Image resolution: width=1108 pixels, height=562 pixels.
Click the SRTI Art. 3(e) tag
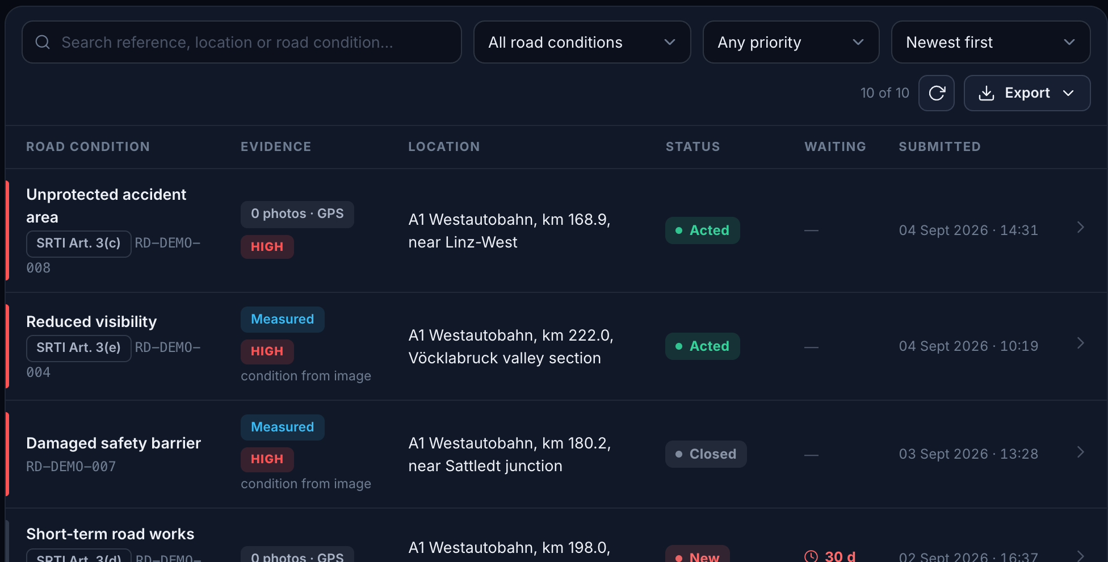pyautogui.click(x=79, y=348)
